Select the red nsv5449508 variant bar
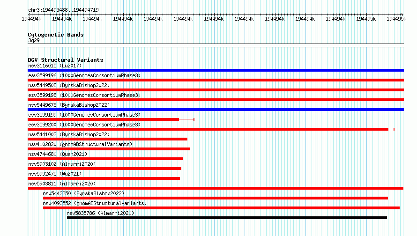Screen dimensions: 417x236 pos(216,90)
